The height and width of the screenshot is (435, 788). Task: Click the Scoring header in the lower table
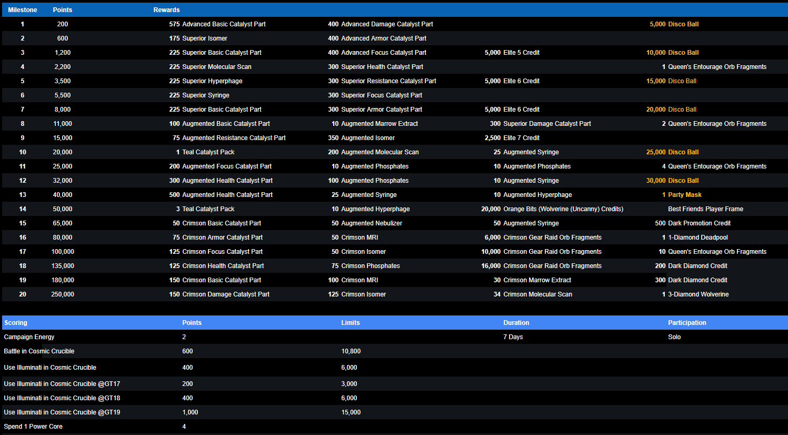coord(16,323)
